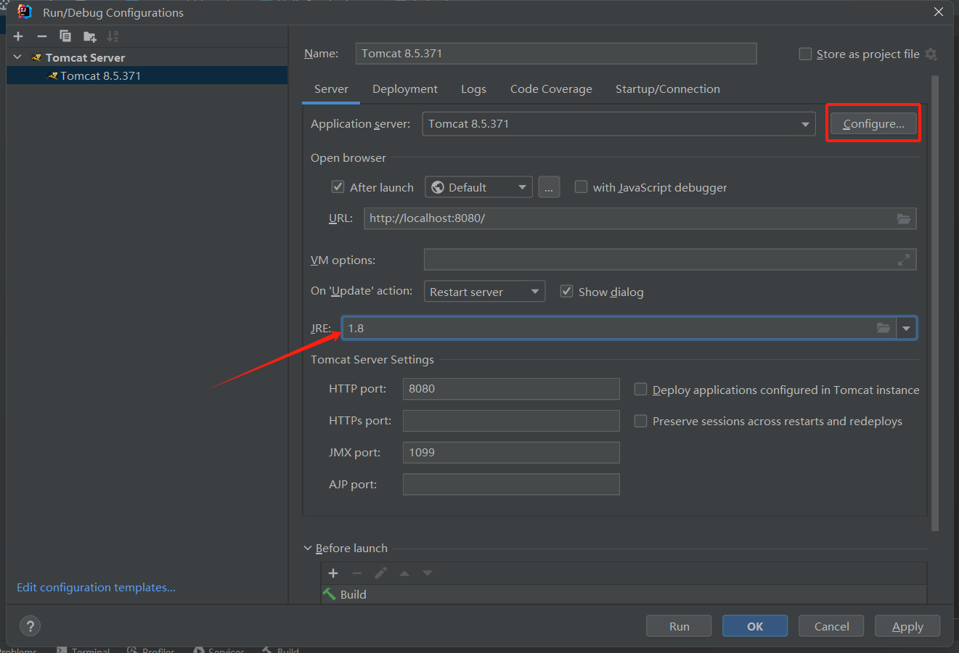Viewport: 959px width, 653px height.
Task: Switch to the Code Coverage tab
Action: click(x=551, y=89)
